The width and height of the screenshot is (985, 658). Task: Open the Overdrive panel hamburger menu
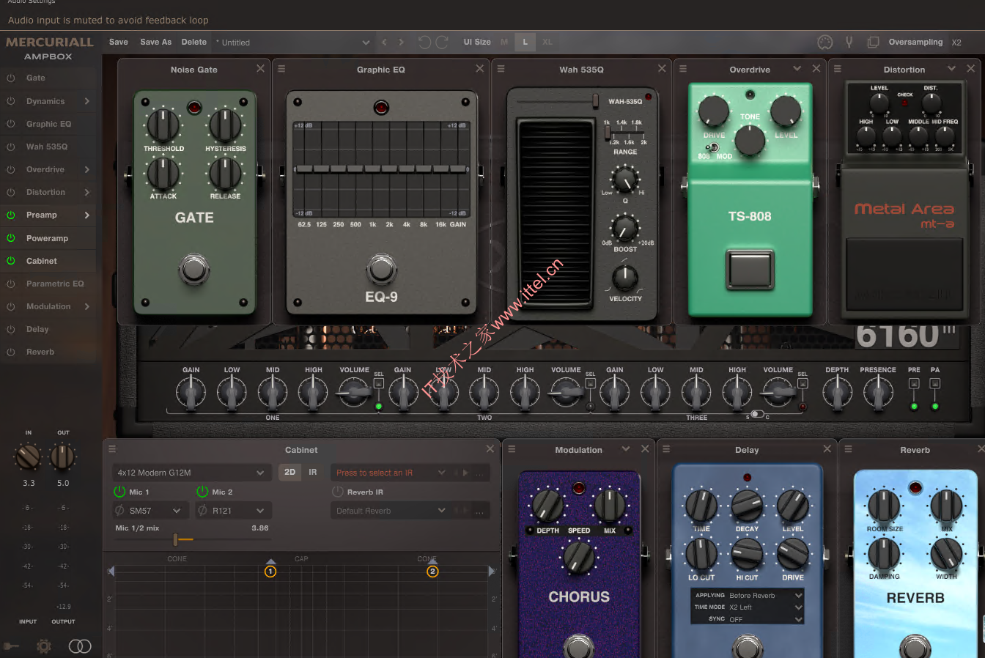point(683,69)
